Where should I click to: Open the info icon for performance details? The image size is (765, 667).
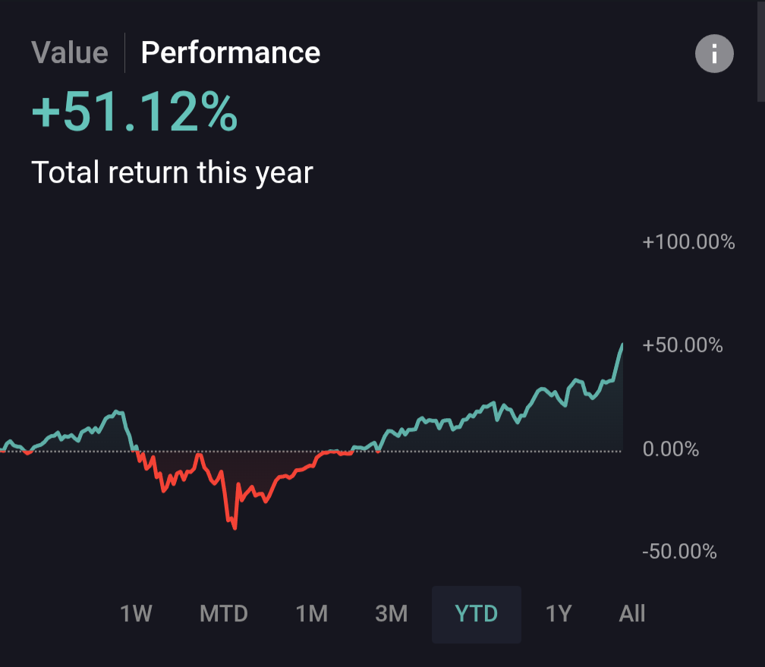click(x=714, y=55)
